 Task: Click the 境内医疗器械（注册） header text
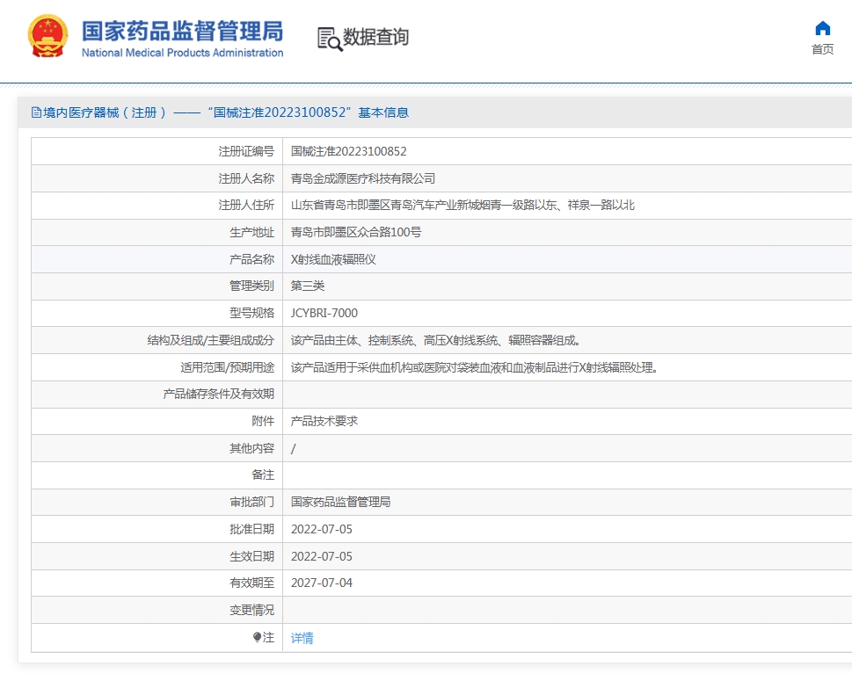(x=105, y=112)
